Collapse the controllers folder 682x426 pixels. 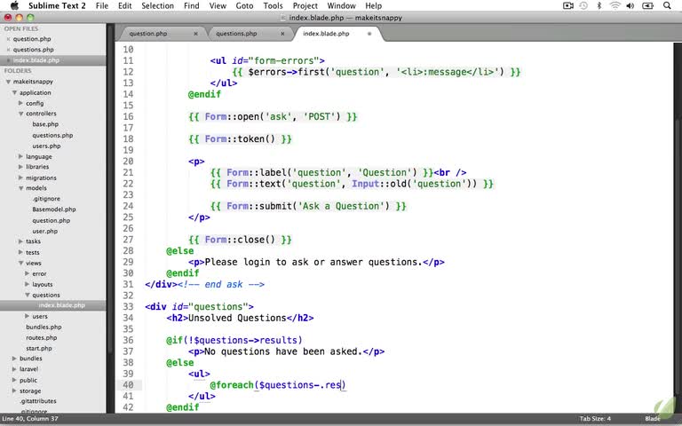pos(20,114)
